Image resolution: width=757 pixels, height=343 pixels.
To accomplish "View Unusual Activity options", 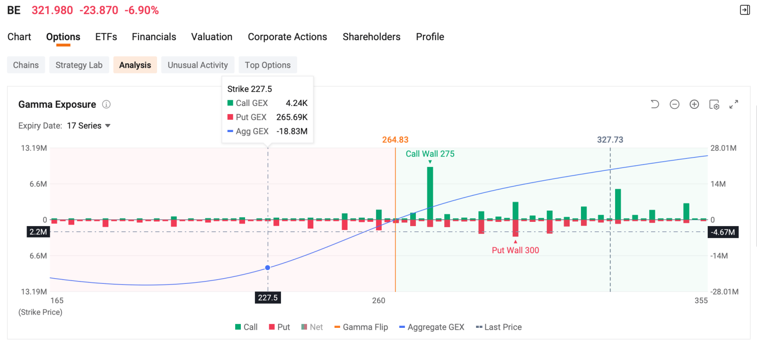I will (198, 65).
